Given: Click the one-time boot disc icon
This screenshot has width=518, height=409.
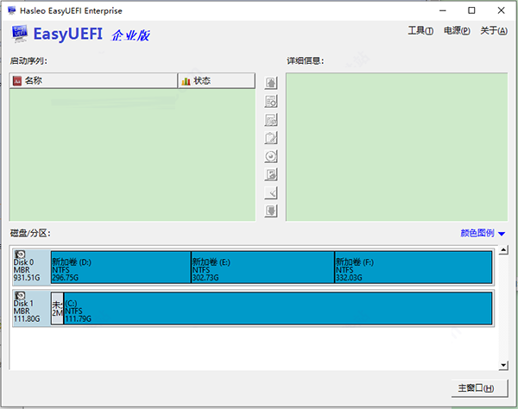Looking at the screenshot, I should pyautogui.click(x=271, y=156).
